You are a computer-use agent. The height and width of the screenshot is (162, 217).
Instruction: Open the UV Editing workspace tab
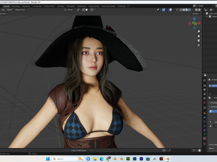coord(37,6)
